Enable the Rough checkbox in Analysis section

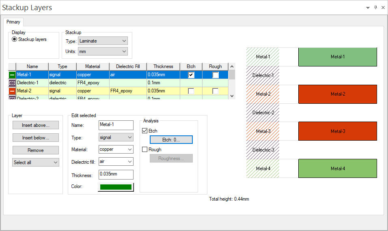(x=145, y=150)
